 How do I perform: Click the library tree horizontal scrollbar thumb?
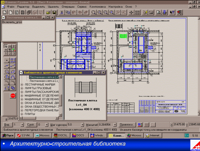coord(29,118)
